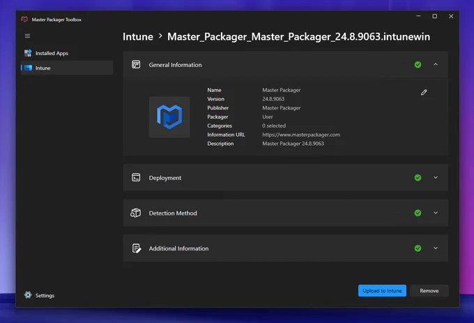Screen dimensions: 474x323
Task: Click the Version value 24.8.9063
Action: 273,99
